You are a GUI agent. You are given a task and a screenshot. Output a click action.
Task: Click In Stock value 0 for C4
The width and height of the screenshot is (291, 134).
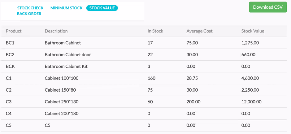tap(149, 114)
